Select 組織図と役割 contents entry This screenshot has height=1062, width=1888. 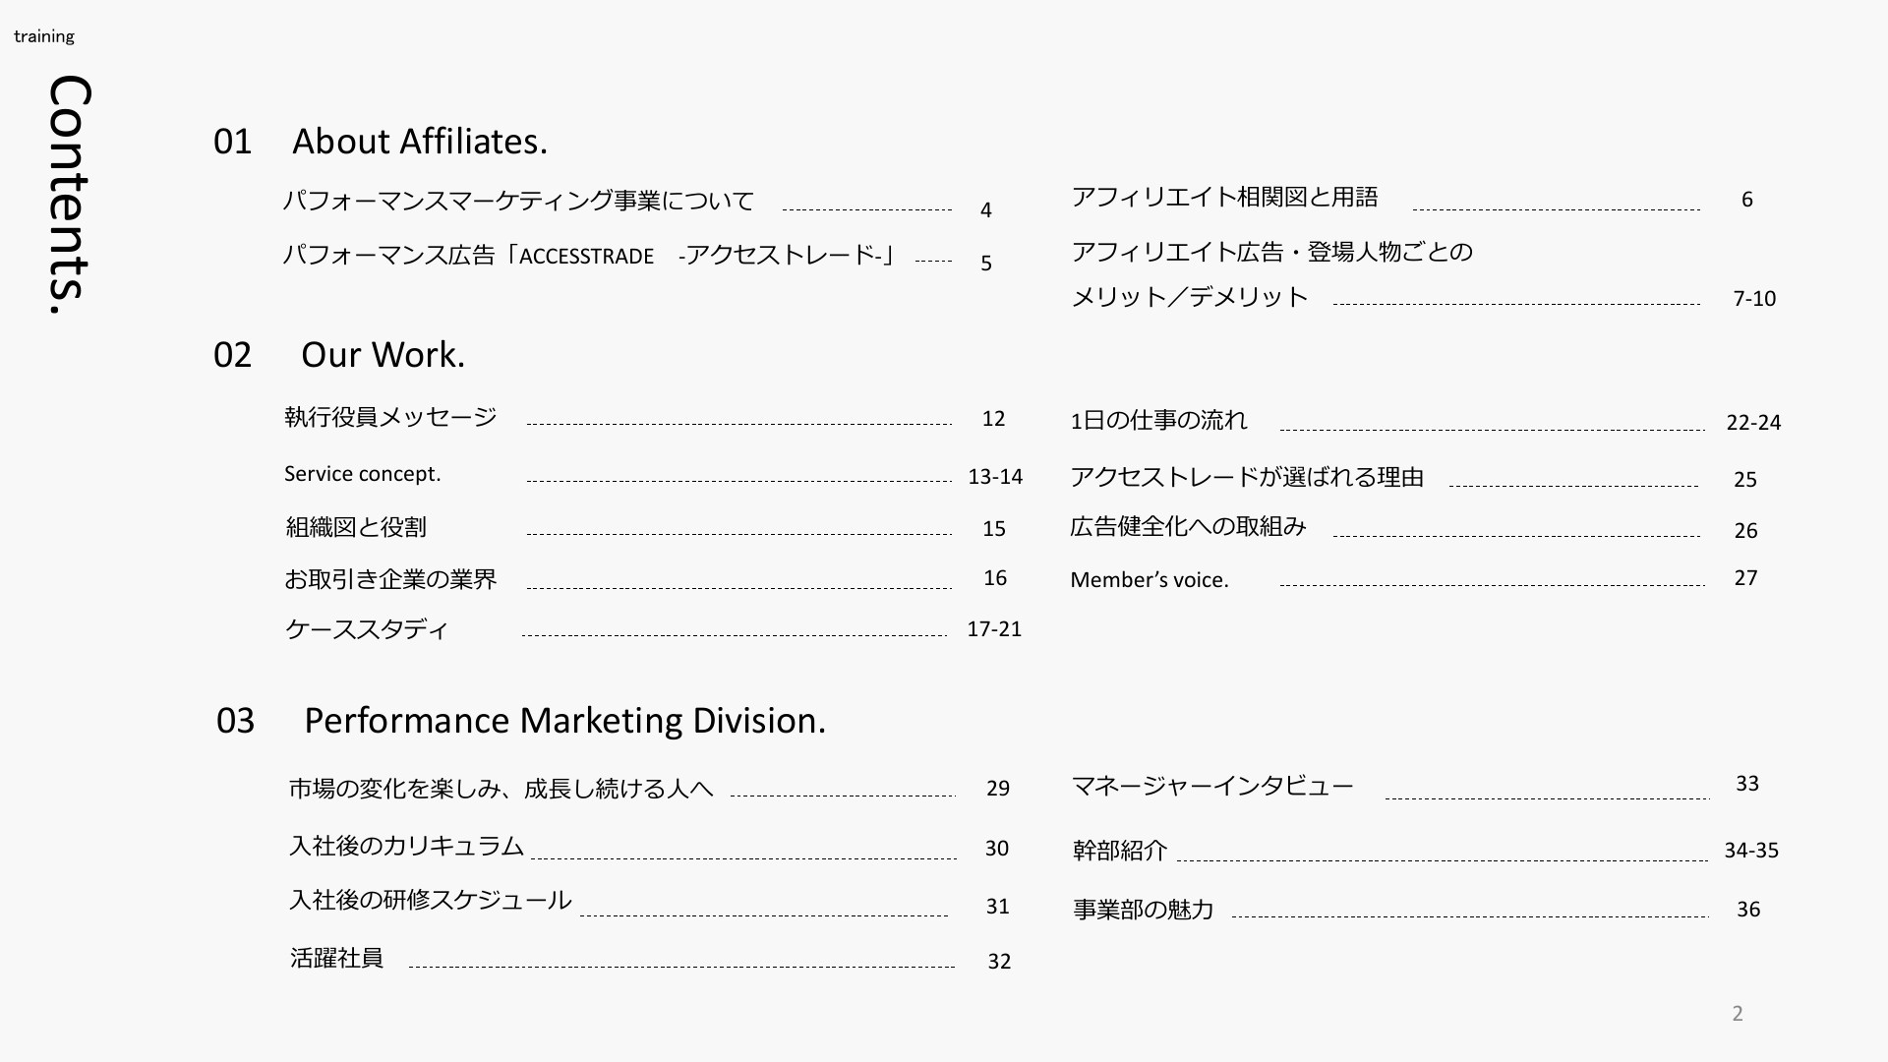pos(356,528)
